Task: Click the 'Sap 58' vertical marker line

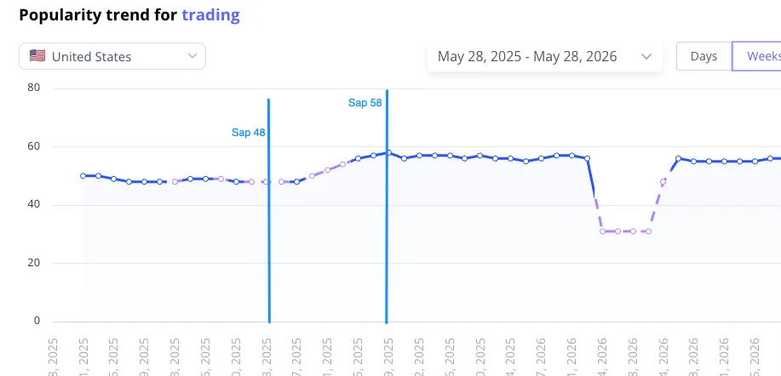Action: tap(387, 206)
